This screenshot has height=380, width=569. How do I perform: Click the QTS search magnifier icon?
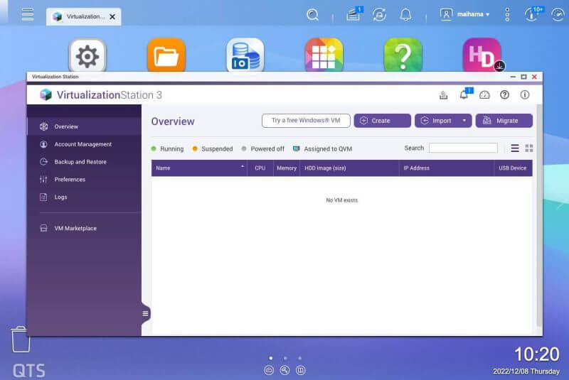pos(312,15)
